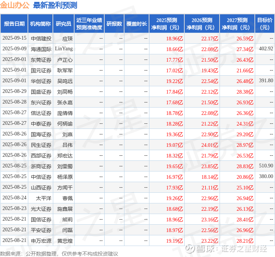This screenshot has width=275, height=257.
Task: Select the 西部证券 institution cell
Action: 40,155
